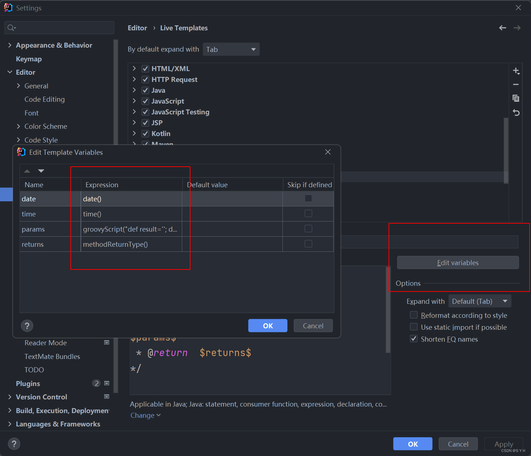Screen dimensions: 531x456
Task: Toggle the HTTP Request template group checkbox
Action: coord(145,79)
